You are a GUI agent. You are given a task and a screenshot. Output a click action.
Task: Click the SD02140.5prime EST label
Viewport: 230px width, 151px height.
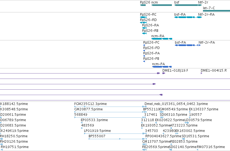[183, 147]
